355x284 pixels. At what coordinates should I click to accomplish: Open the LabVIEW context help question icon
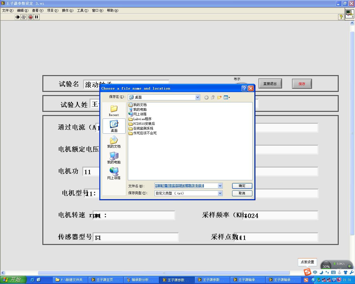pos(341,17)
